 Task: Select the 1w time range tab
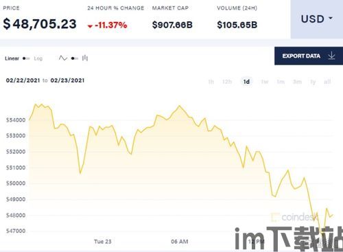coord(265,82)
